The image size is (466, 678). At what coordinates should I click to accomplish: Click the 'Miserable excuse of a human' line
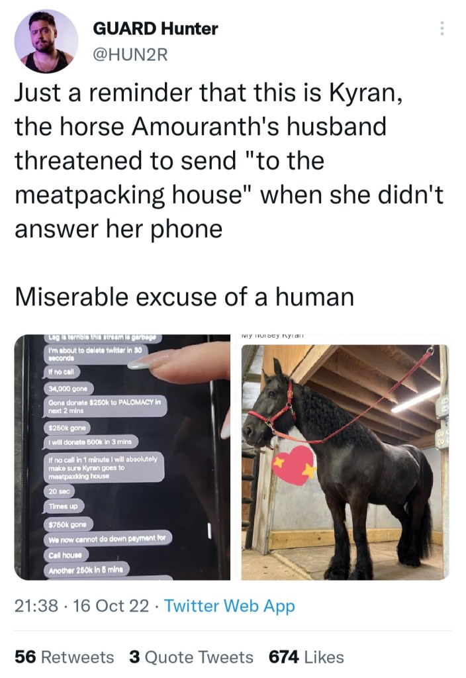click(x=185, y=297)
